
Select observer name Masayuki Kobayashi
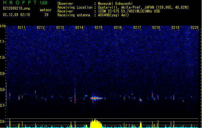click(x=115, y=4)
